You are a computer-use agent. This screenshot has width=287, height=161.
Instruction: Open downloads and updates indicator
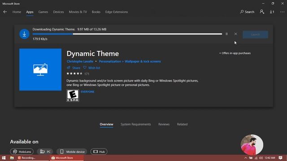point(272,12)
